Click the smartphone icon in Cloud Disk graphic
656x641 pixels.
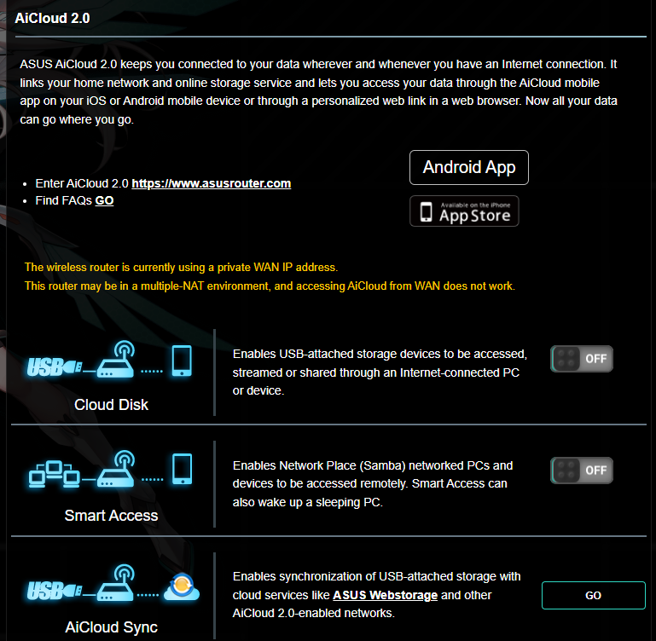click(182, 361)
